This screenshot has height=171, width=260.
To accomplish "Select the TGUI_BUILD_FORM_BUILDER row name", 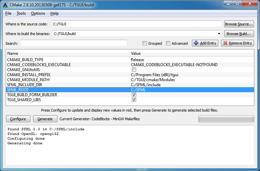I will pyautogui.click(x=32, y=95).
